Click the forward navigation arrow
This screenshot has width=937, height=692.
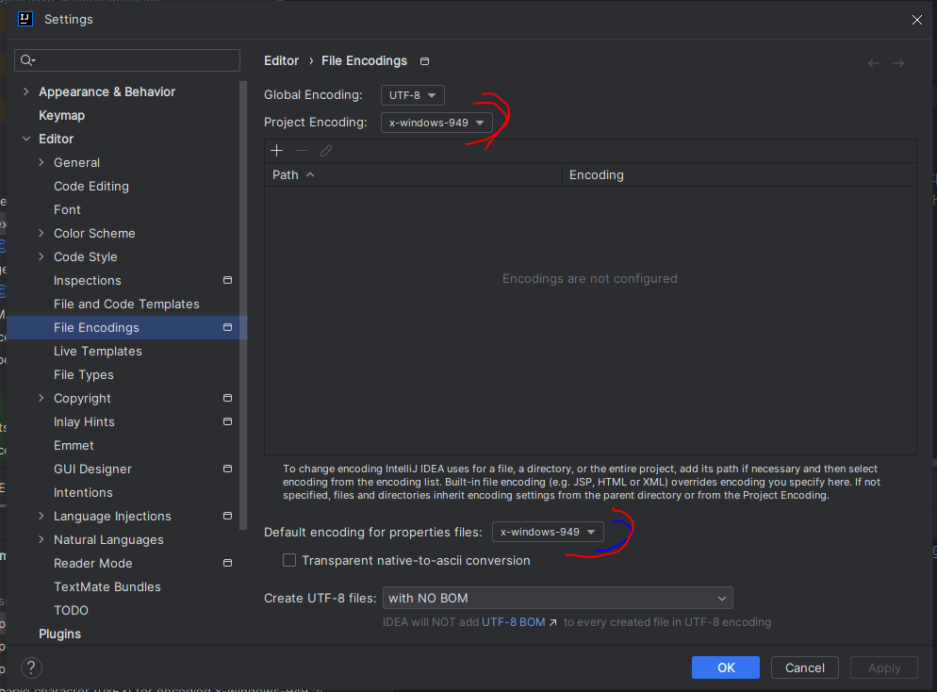pos(898,63)
